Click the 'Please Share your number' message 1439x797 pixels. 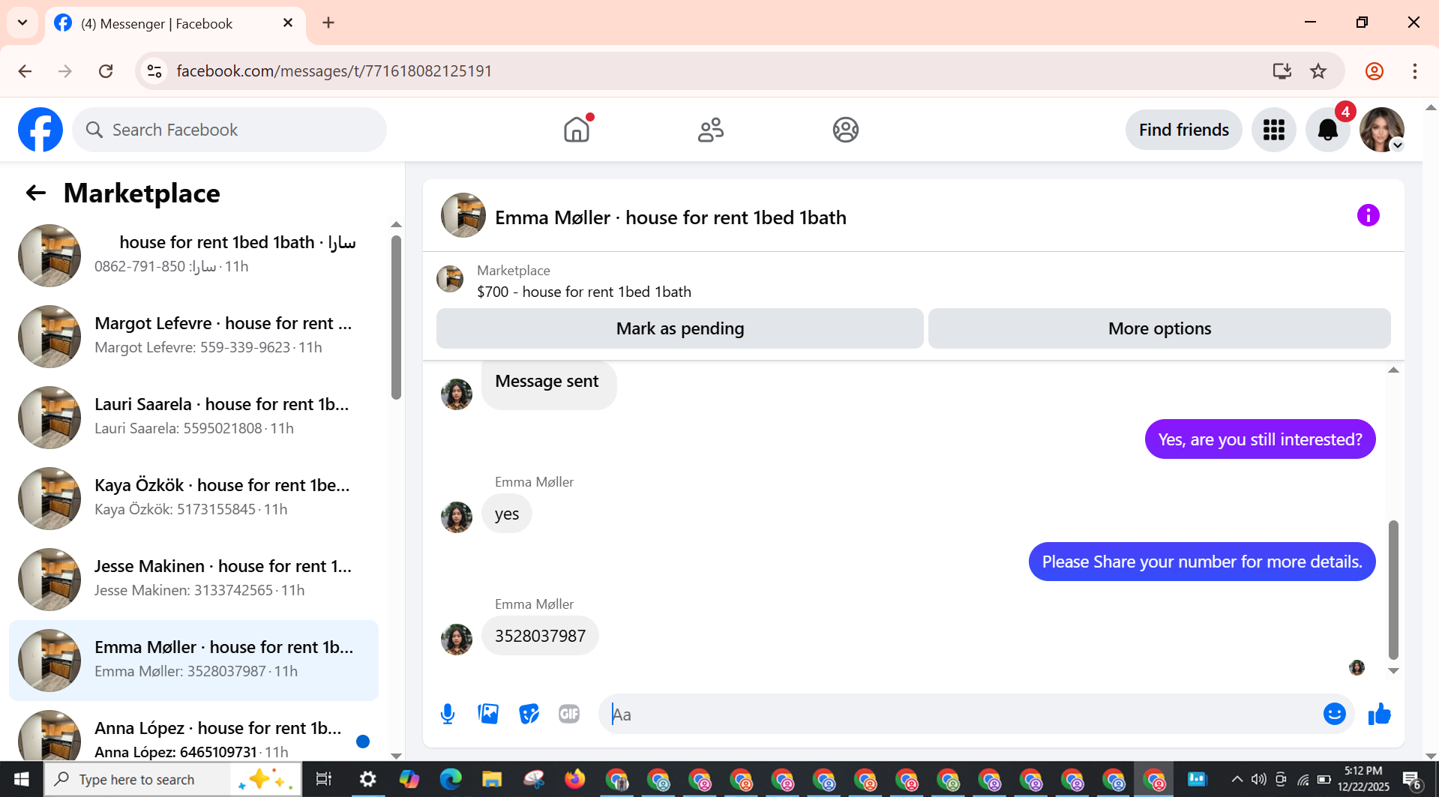(x=1202, y=562)
